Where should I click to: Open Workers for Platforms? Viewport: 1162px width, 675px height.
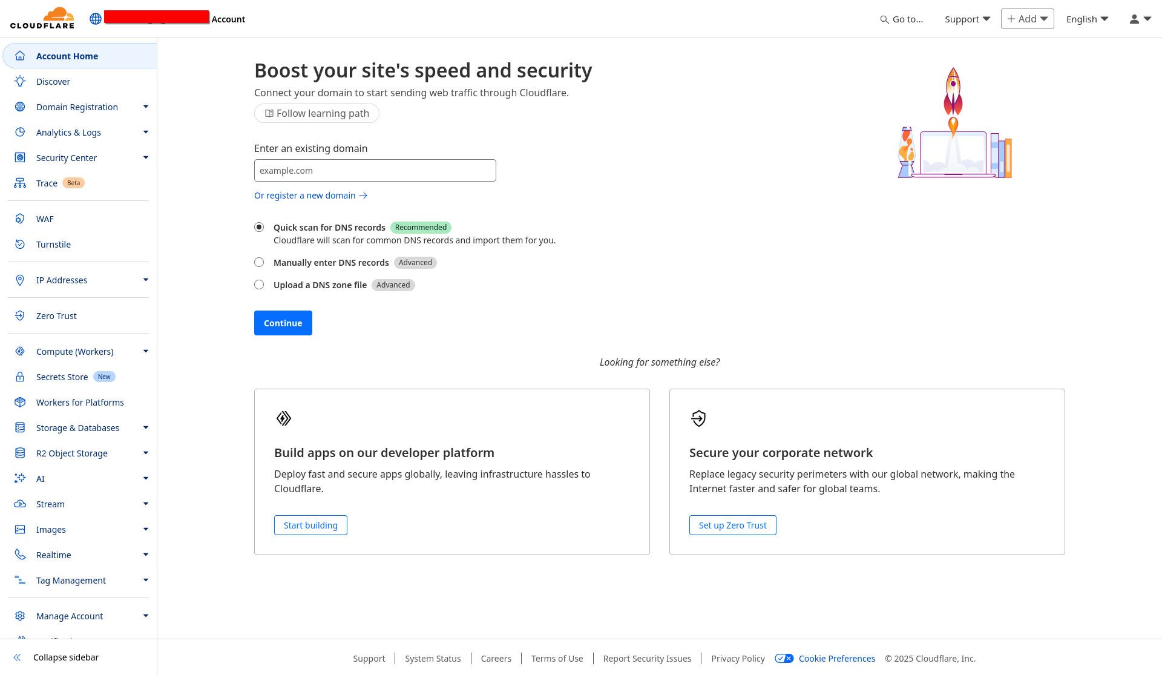[80, 402]
